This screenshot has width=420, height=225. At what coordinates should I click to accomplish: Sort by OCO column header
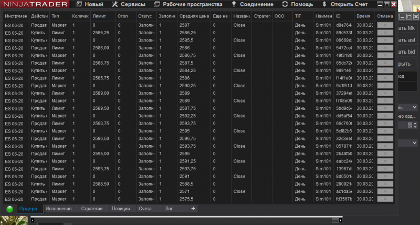pos(282,16)
